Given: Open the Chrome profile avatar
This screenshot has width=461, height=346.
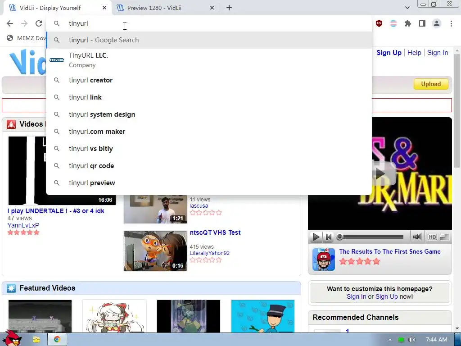Looking at the screenshot, I should pyautogui.click(x=437, y=23).
